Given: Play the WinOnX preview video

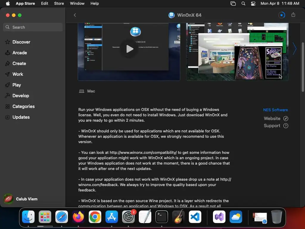Looking at the screenshot, I should 129,49.
